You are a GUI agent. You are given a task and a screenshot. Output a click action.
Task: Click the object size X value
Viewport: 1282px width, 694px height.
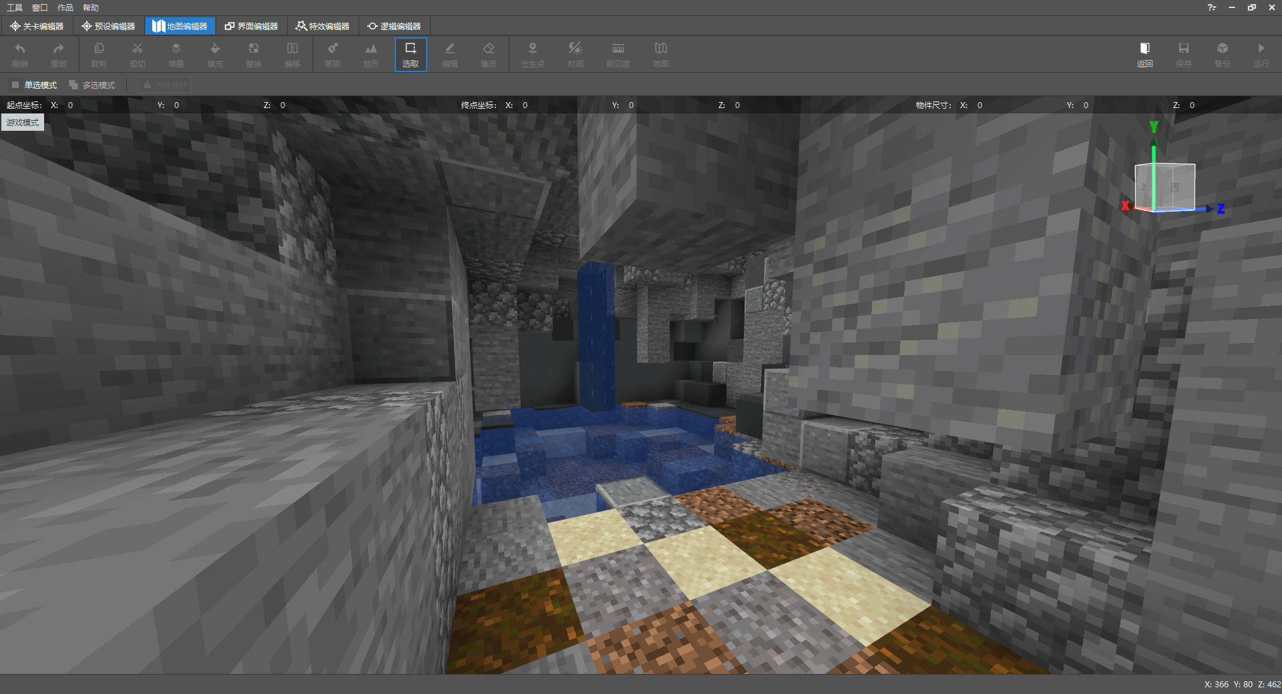pyautogui.click(x=980, y=105)
